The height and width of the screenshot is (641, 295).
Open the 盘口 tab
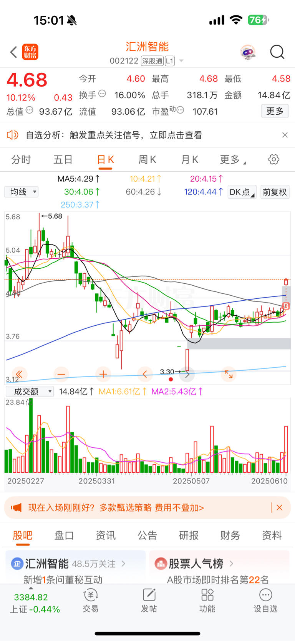(x=64, y=535)
